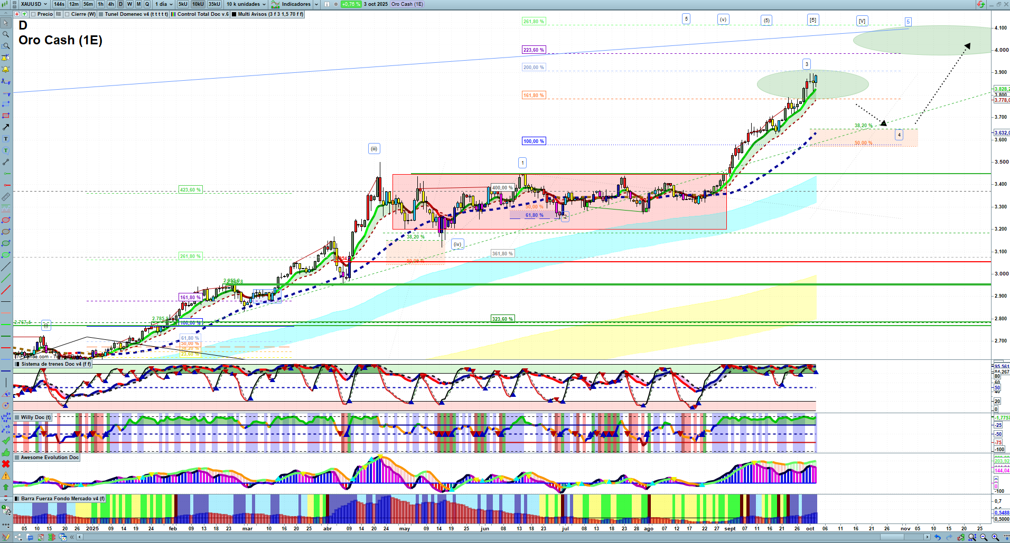The image size is (1010, 543).
Task: Open the XAUUSD symbol dropdown
Action: pyautogui.click(x=34, y=4)
